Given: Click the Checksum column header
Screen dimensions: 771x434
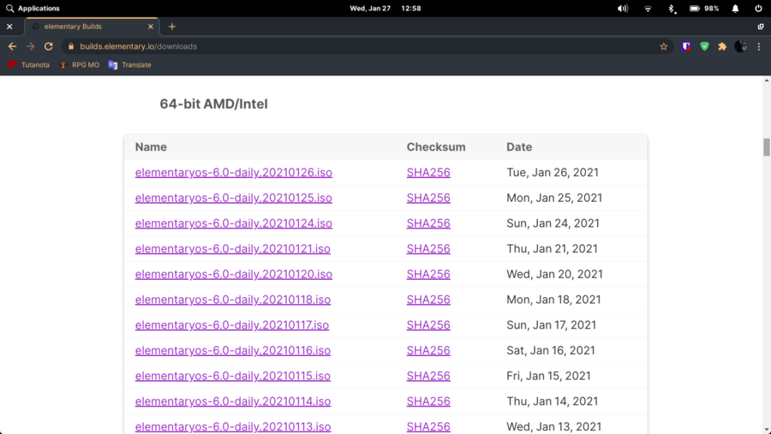Looking at the screenshot, I should (436, 147).
